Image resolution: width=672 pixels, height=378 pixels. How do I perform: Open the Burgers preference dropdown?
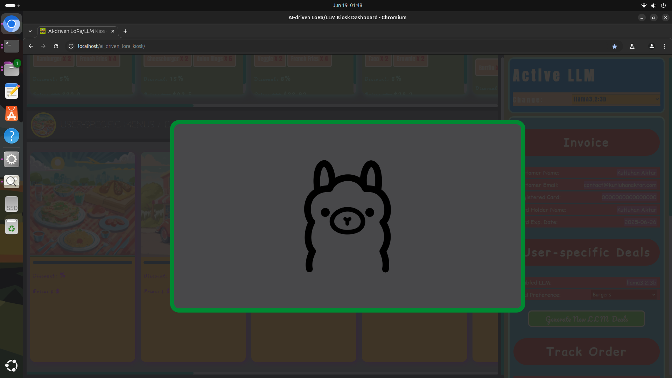click(623, 295)
